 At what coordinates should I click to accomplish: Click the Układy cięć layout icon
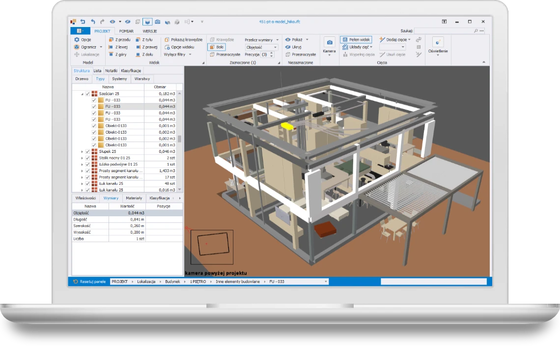345,47
